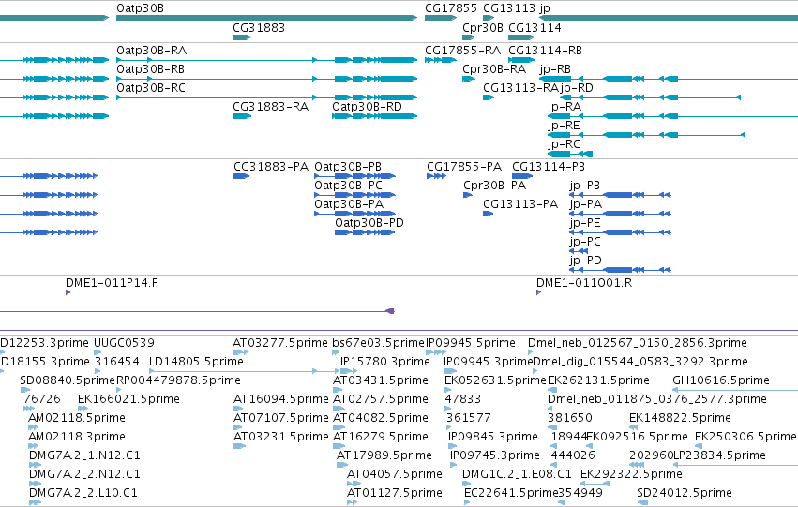Screen dimensions: 798x507
Task: Click the EK250306.5prime EST label
Action: [745, 438]
